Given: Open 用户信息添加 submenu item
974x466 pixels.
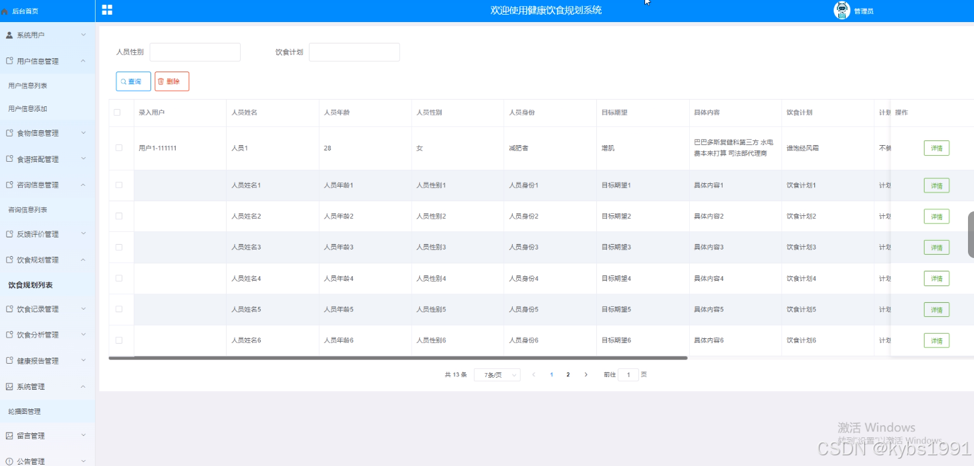Looking at the screenshot, I should 27,108.
